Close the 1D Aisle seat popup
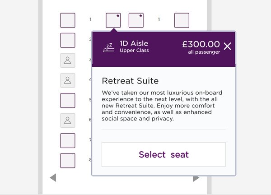Image resolution: width=271 pixels, height=195 pixels. point(227,46)
